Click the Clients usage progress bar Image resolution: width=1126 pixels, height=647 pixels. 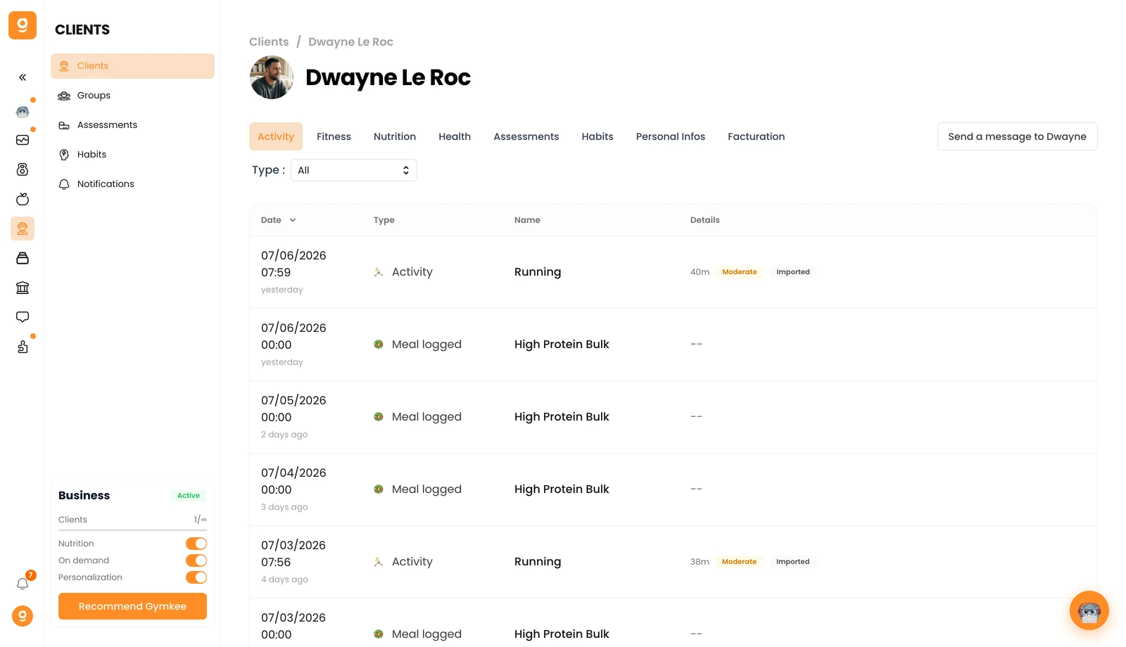tap(132, 530)
